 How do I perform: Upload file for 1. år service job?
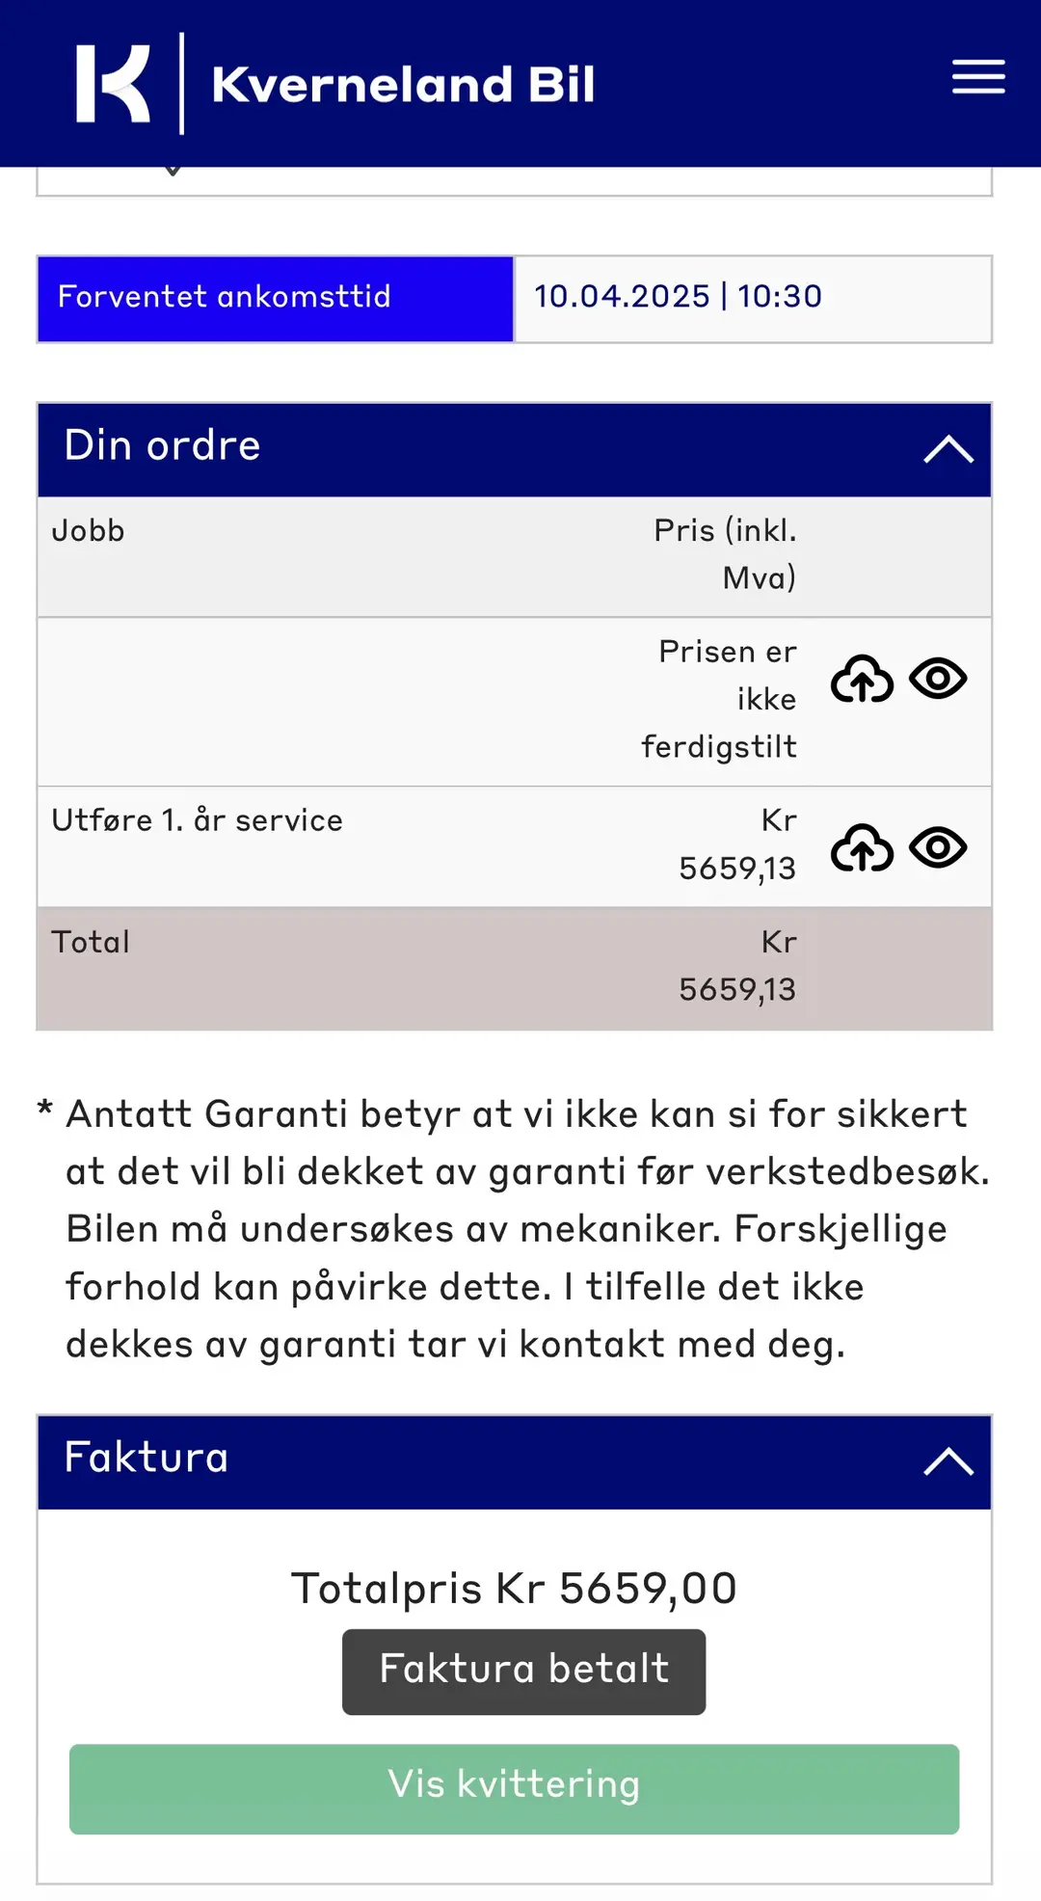click(x=862, y=847)
